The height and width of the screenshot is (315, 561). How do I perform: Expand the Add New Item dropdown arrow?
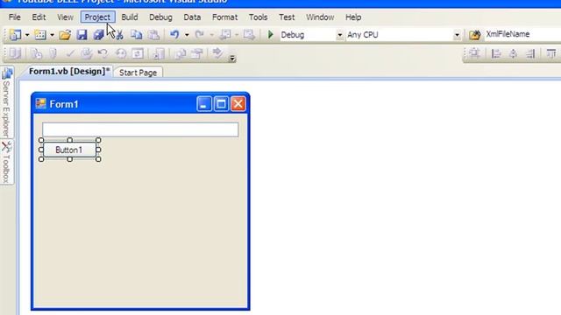click(52, 35)
